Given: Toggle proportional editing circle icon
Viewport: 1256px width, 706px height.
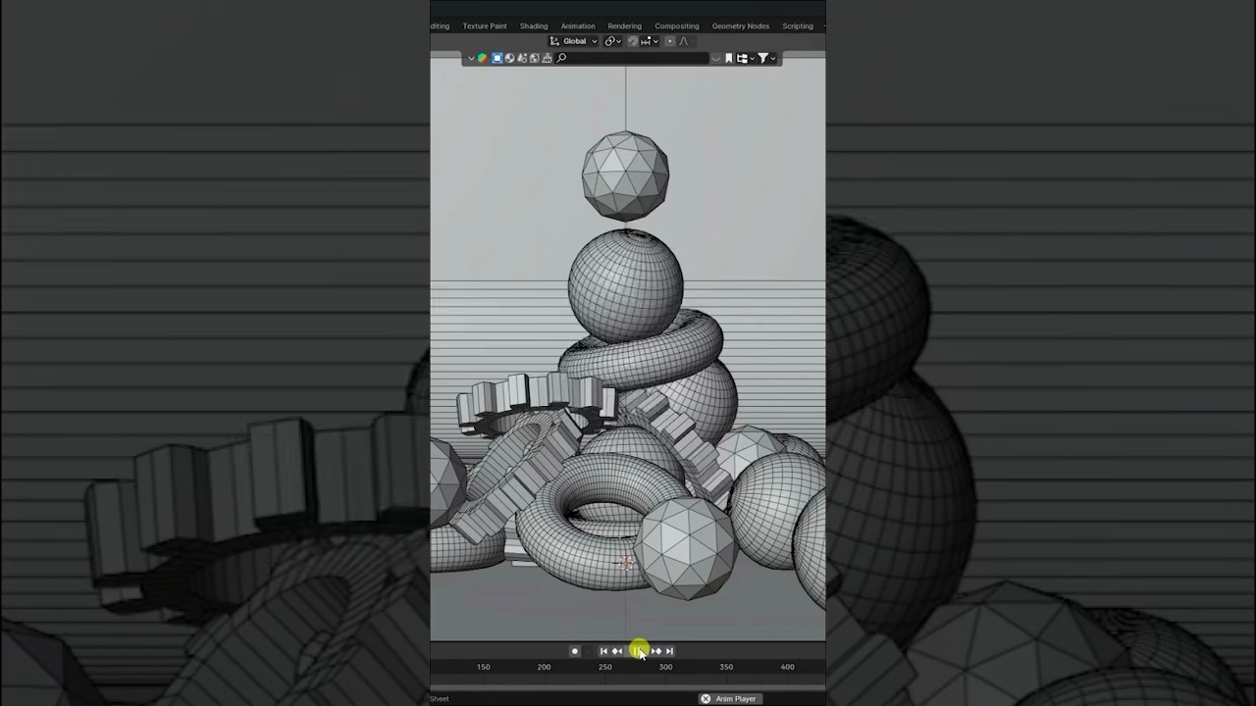Looking at the screenshot, I should 670,41.
